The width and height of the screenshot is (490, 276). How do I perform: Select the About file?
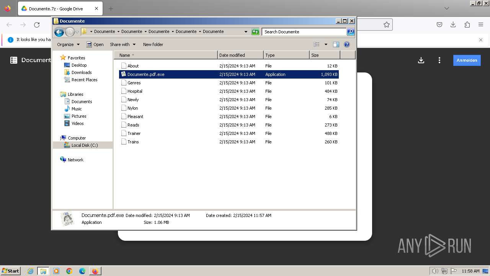coord(229,66)
